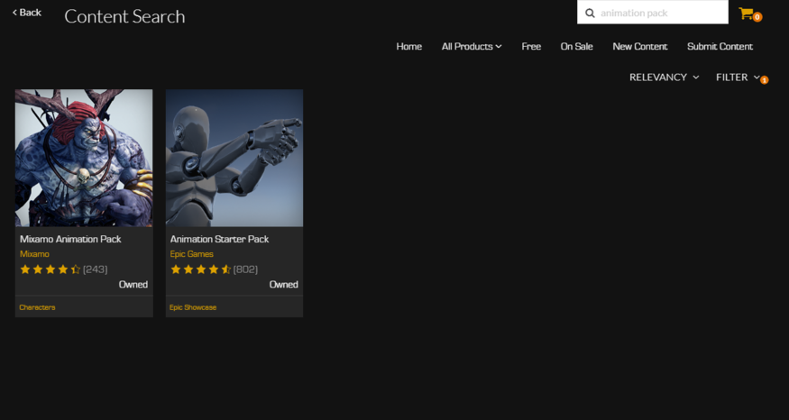Viewport: 789px width, 420px height.
Task: Open the On Sale menu item
Action: [576, 46]
